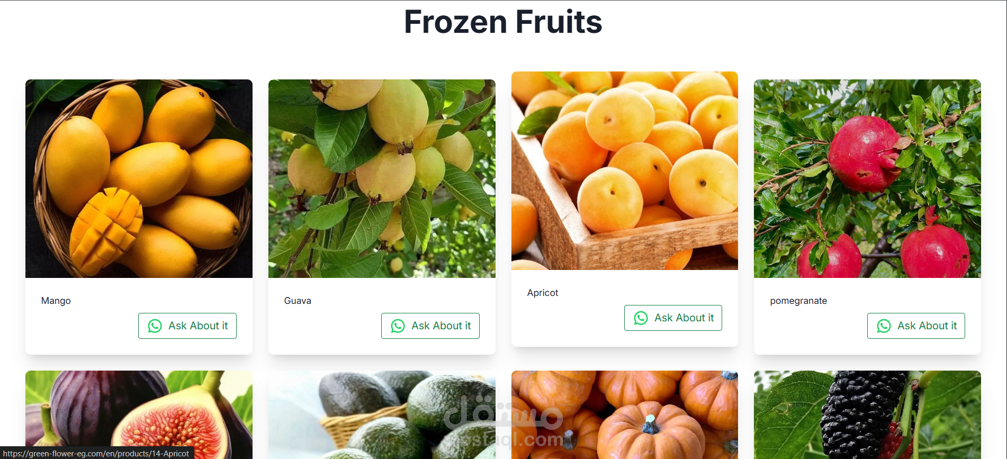Viewport: 1007px width, 459px height.
Task: Click the WhatsApp icon on Apricot card
Action: coord(641,318)
